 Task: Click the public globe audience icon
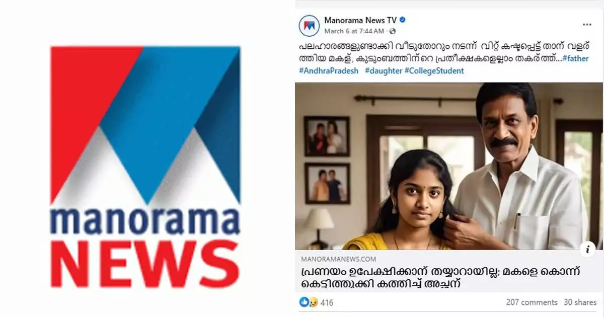[393, 31]
